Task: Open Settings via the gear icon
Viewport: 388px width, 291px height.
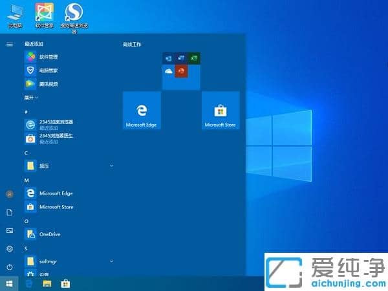Action: (9, 248)
